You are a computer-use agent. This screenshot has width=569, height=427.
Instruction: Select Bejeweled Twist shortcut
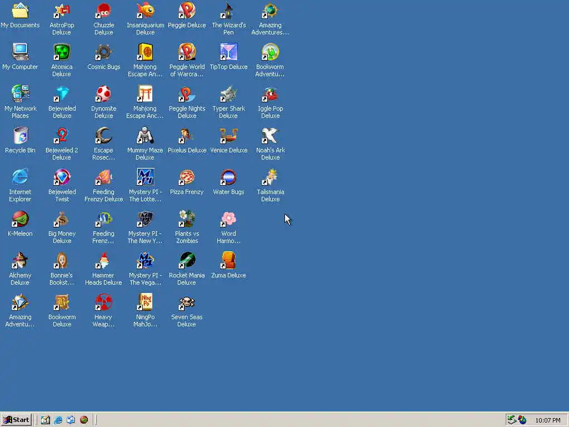pos(62,177)
